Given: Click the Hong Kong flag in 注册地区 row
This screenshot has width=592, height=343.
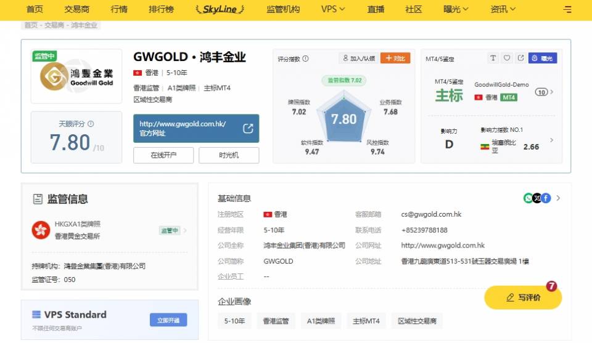Looking at the screenshot, I should pyautogui.click(x=268, y=214).
